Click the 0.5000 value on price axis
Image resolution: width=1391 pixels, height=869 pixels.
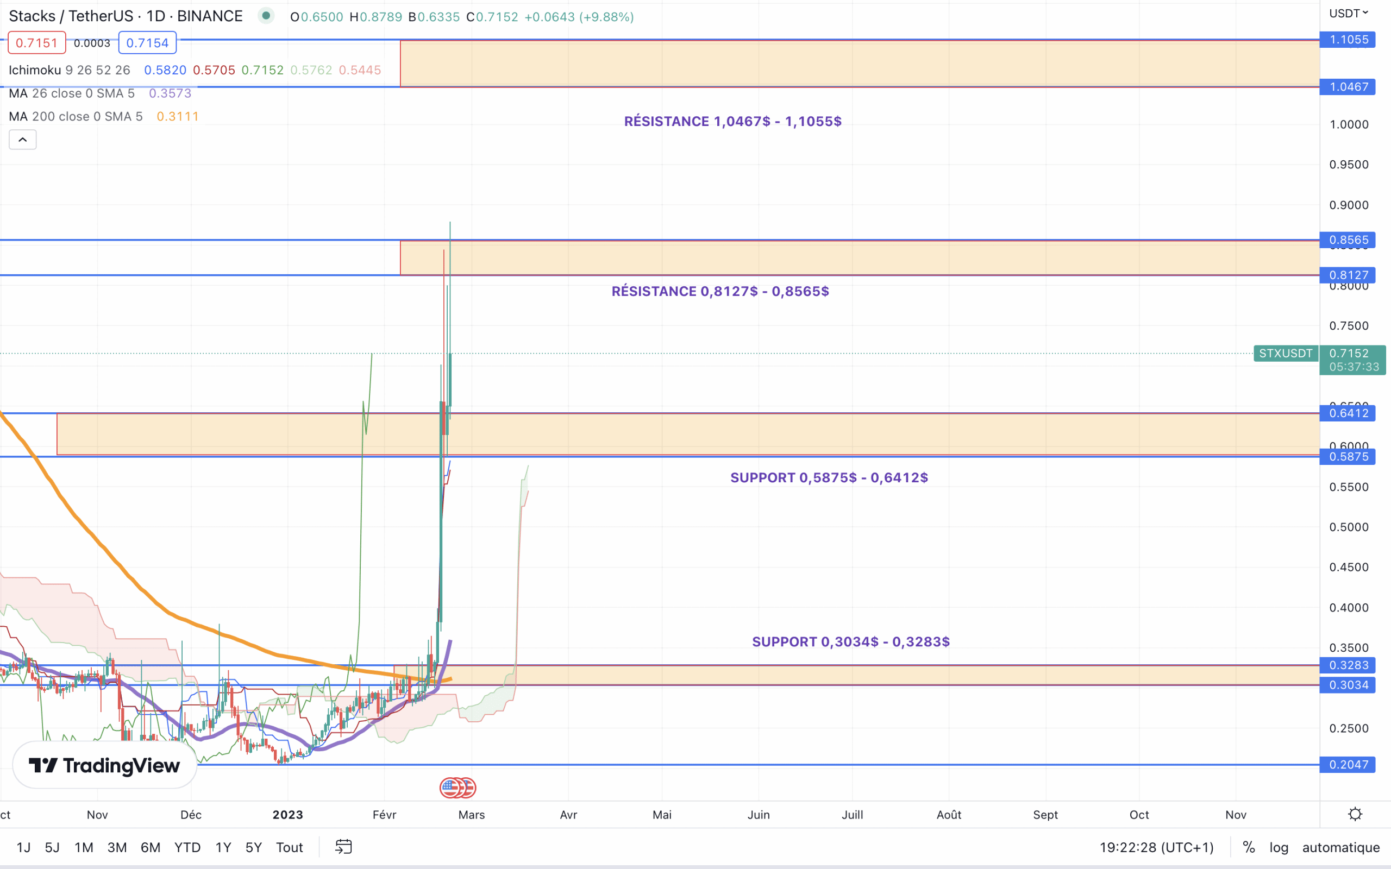(1349, 527)
